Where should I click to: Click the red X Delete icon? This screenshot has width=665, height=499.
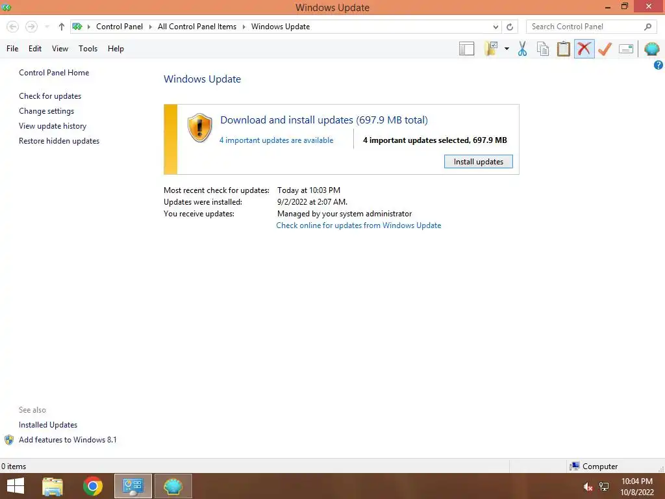pos(584,49)
